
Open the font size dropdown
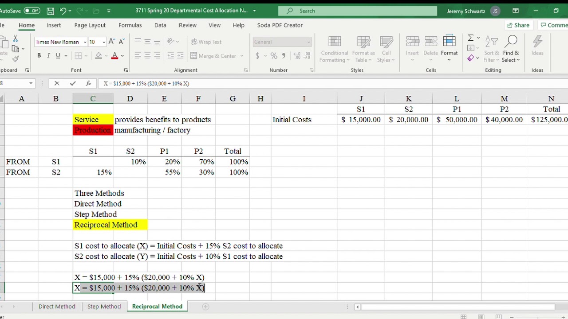tap(104, 42)
